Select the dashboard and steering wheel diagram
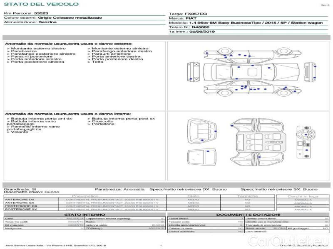 306,142
